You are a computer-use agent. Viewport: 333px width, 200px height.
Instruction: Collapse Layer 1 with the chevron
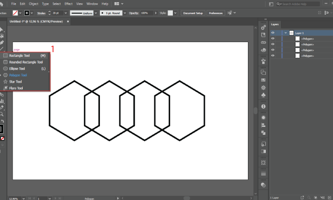[x=285, y=33]
